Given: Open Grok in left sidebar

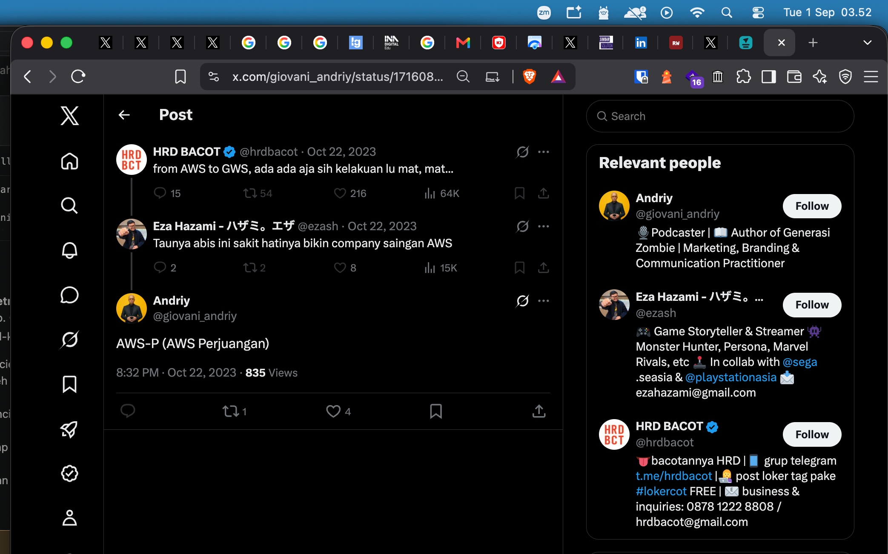Looking at the screenshot, I should coord(70,340).
